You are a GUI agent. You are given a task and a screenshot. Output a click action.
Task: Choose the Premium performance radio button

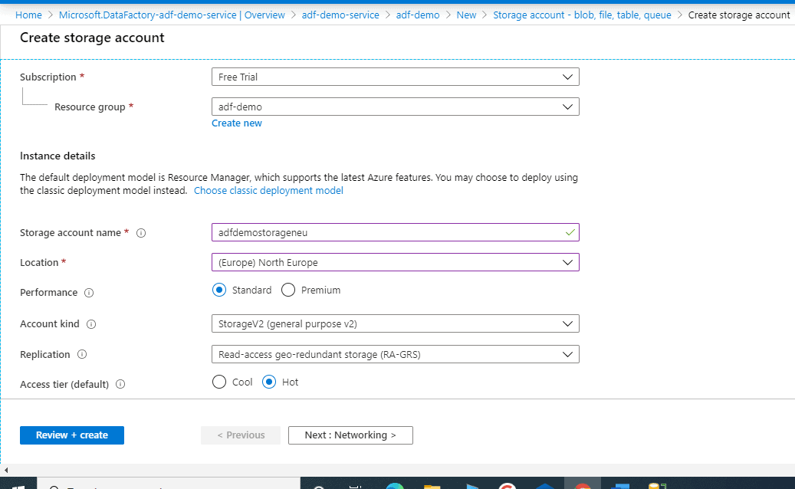[x=288, y=290]
